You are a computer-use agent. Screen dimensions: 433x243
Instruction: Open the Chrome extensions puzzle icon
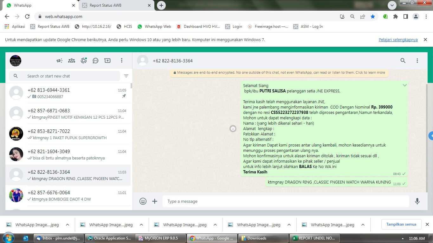point(396,16)
